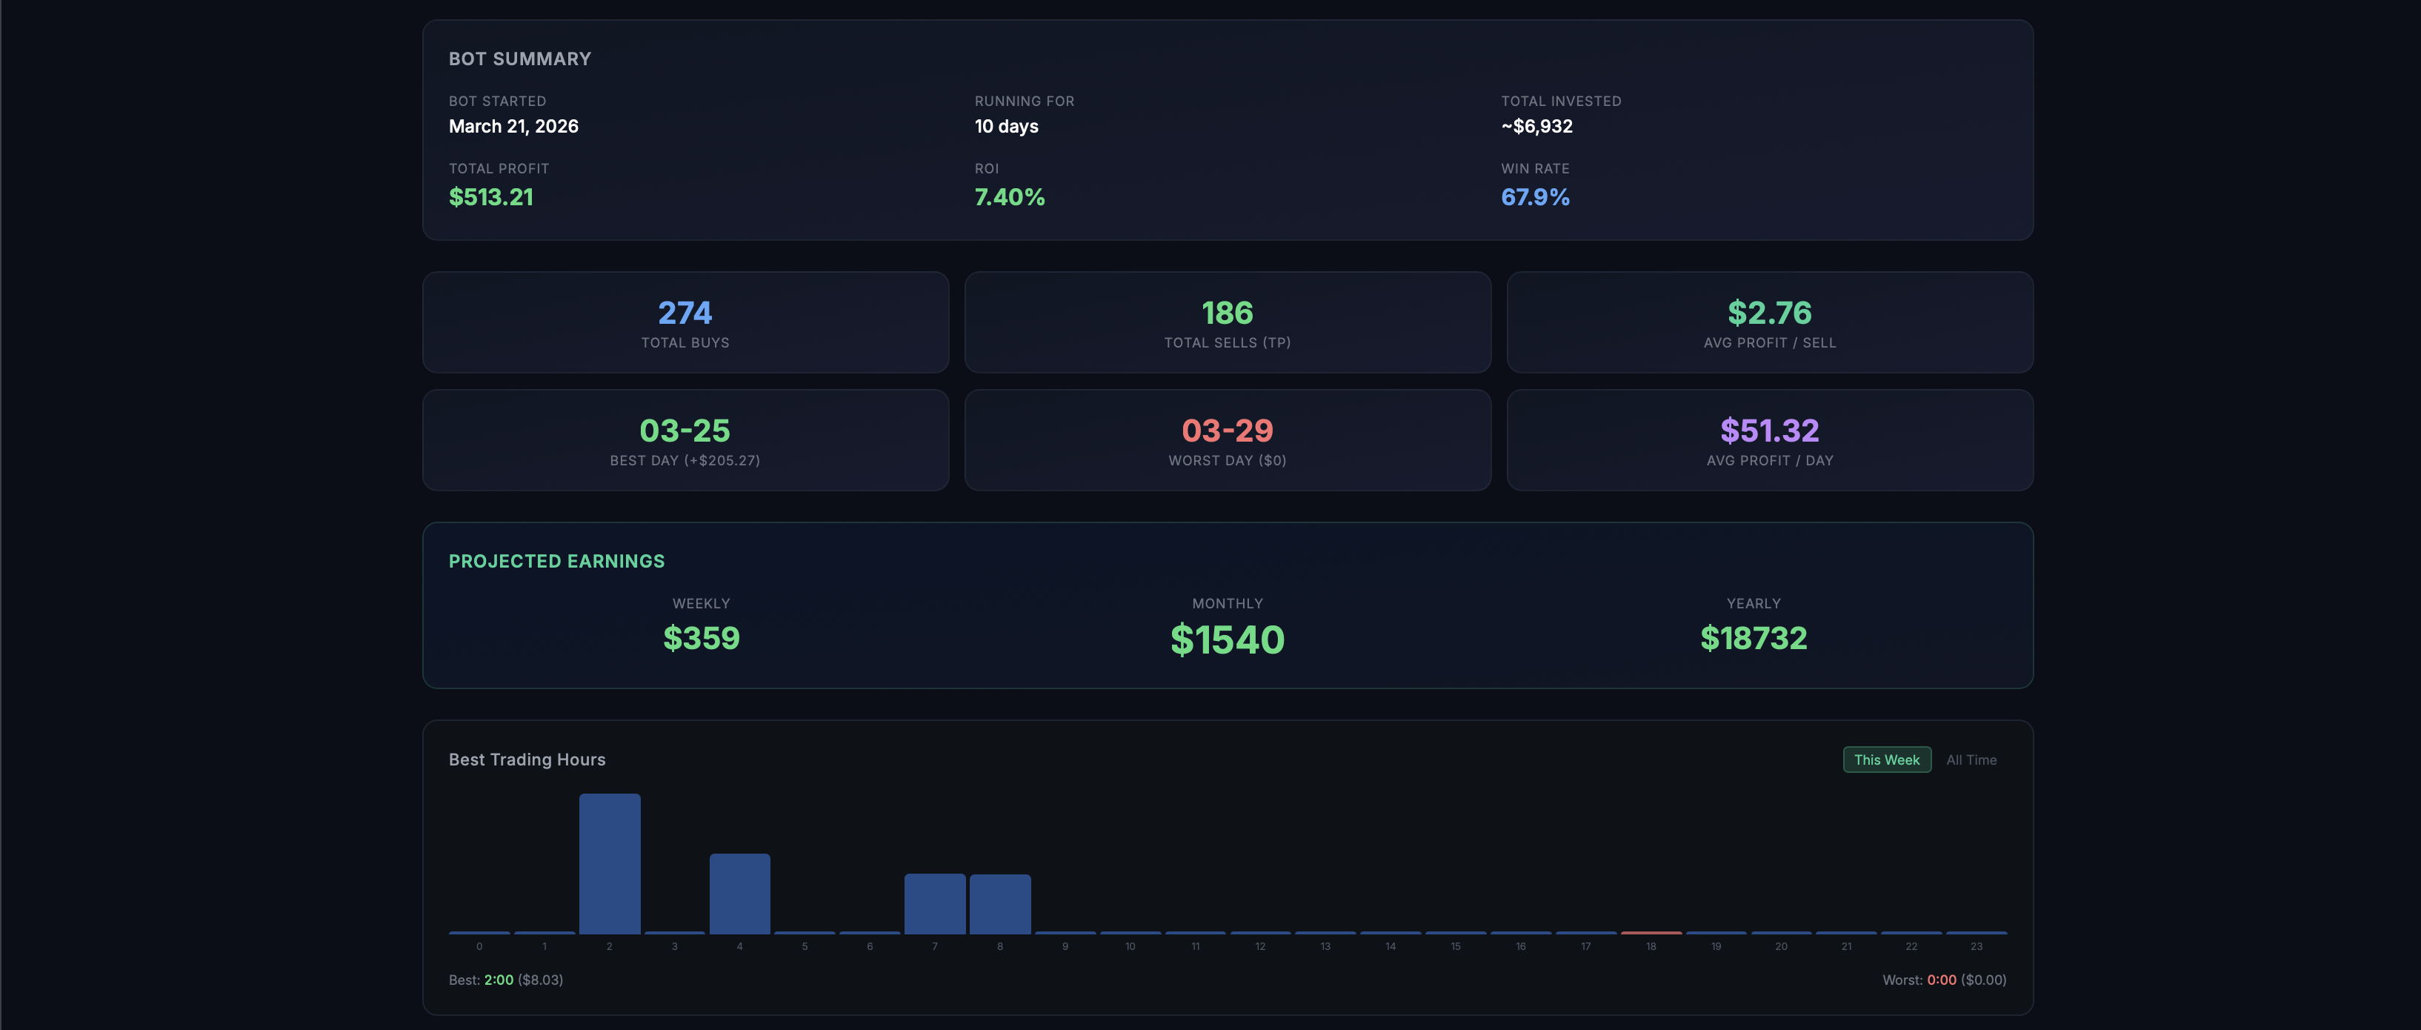The image size is (2421, 1030).
Task: Click the red hour 18 bar marker
Action: tap(1651, 932)
